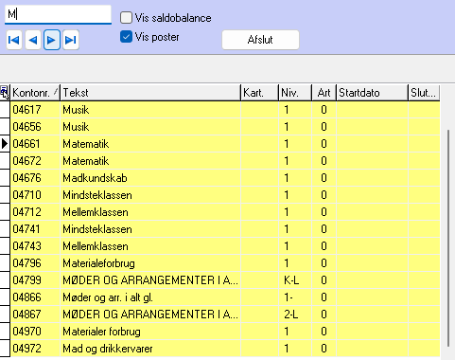Viewport: 455px width, 360px height.
Task: Select the Møder og arr. i alt gl. row
Action: point(225,297)
